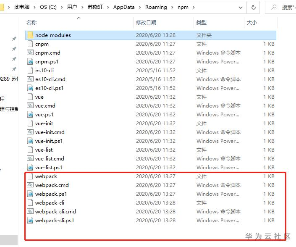Click the vue-init blank file icon

30,123
